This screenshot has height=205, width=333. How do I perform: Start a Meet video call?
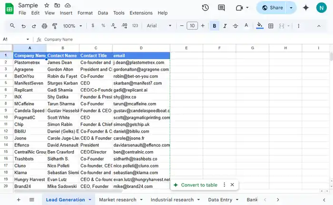(x=239, y=8)
